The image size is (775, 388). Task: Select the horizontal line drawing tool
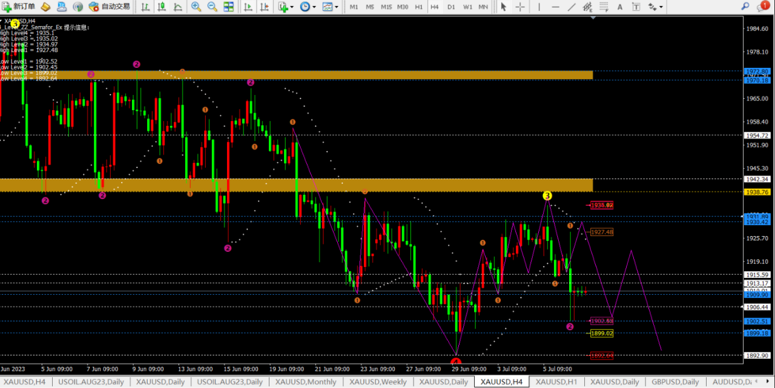pos(555,7)
